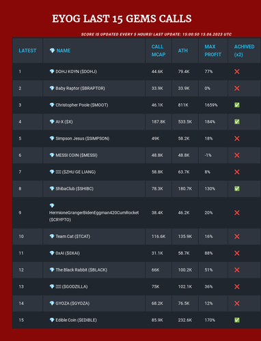
Task: Click the 77% max profit value
Action: pos(208,72)
